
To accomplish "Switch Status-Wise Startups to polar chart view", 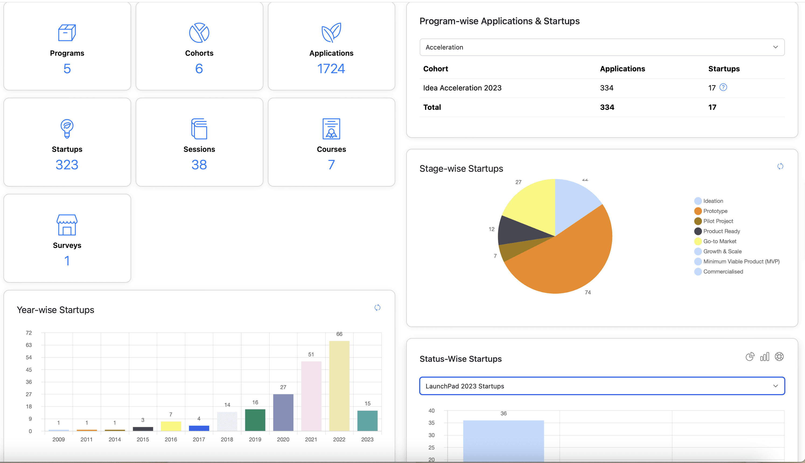I will [779, 357].
